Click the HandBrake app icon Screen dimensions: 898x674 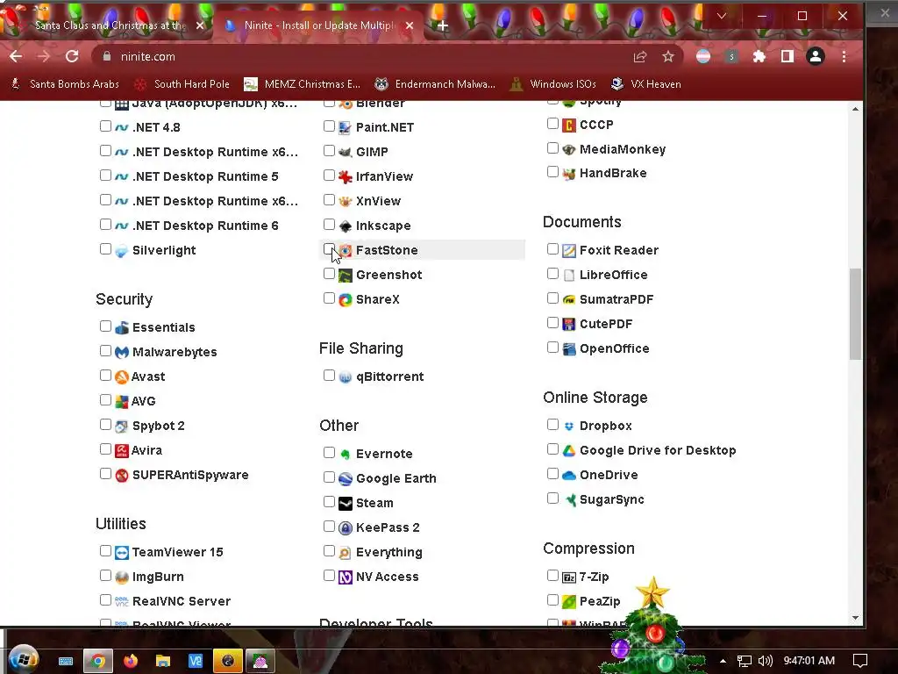coord(568,173)
